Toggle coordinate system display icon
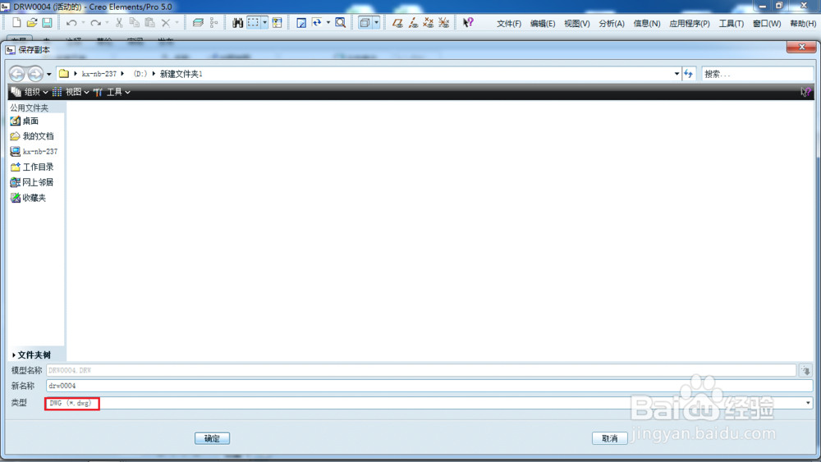This screenshot has height=462, width=821. (x=443, y=22)
